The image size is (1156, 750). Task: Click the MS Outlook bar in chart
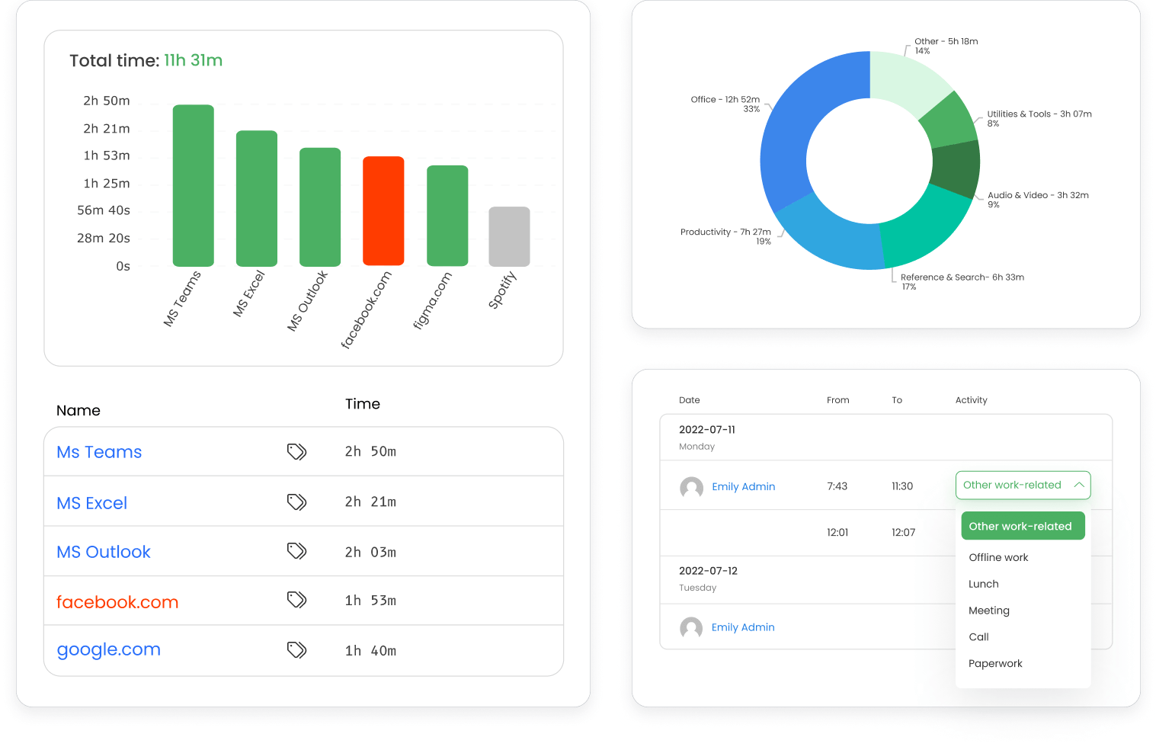(320, 207)
